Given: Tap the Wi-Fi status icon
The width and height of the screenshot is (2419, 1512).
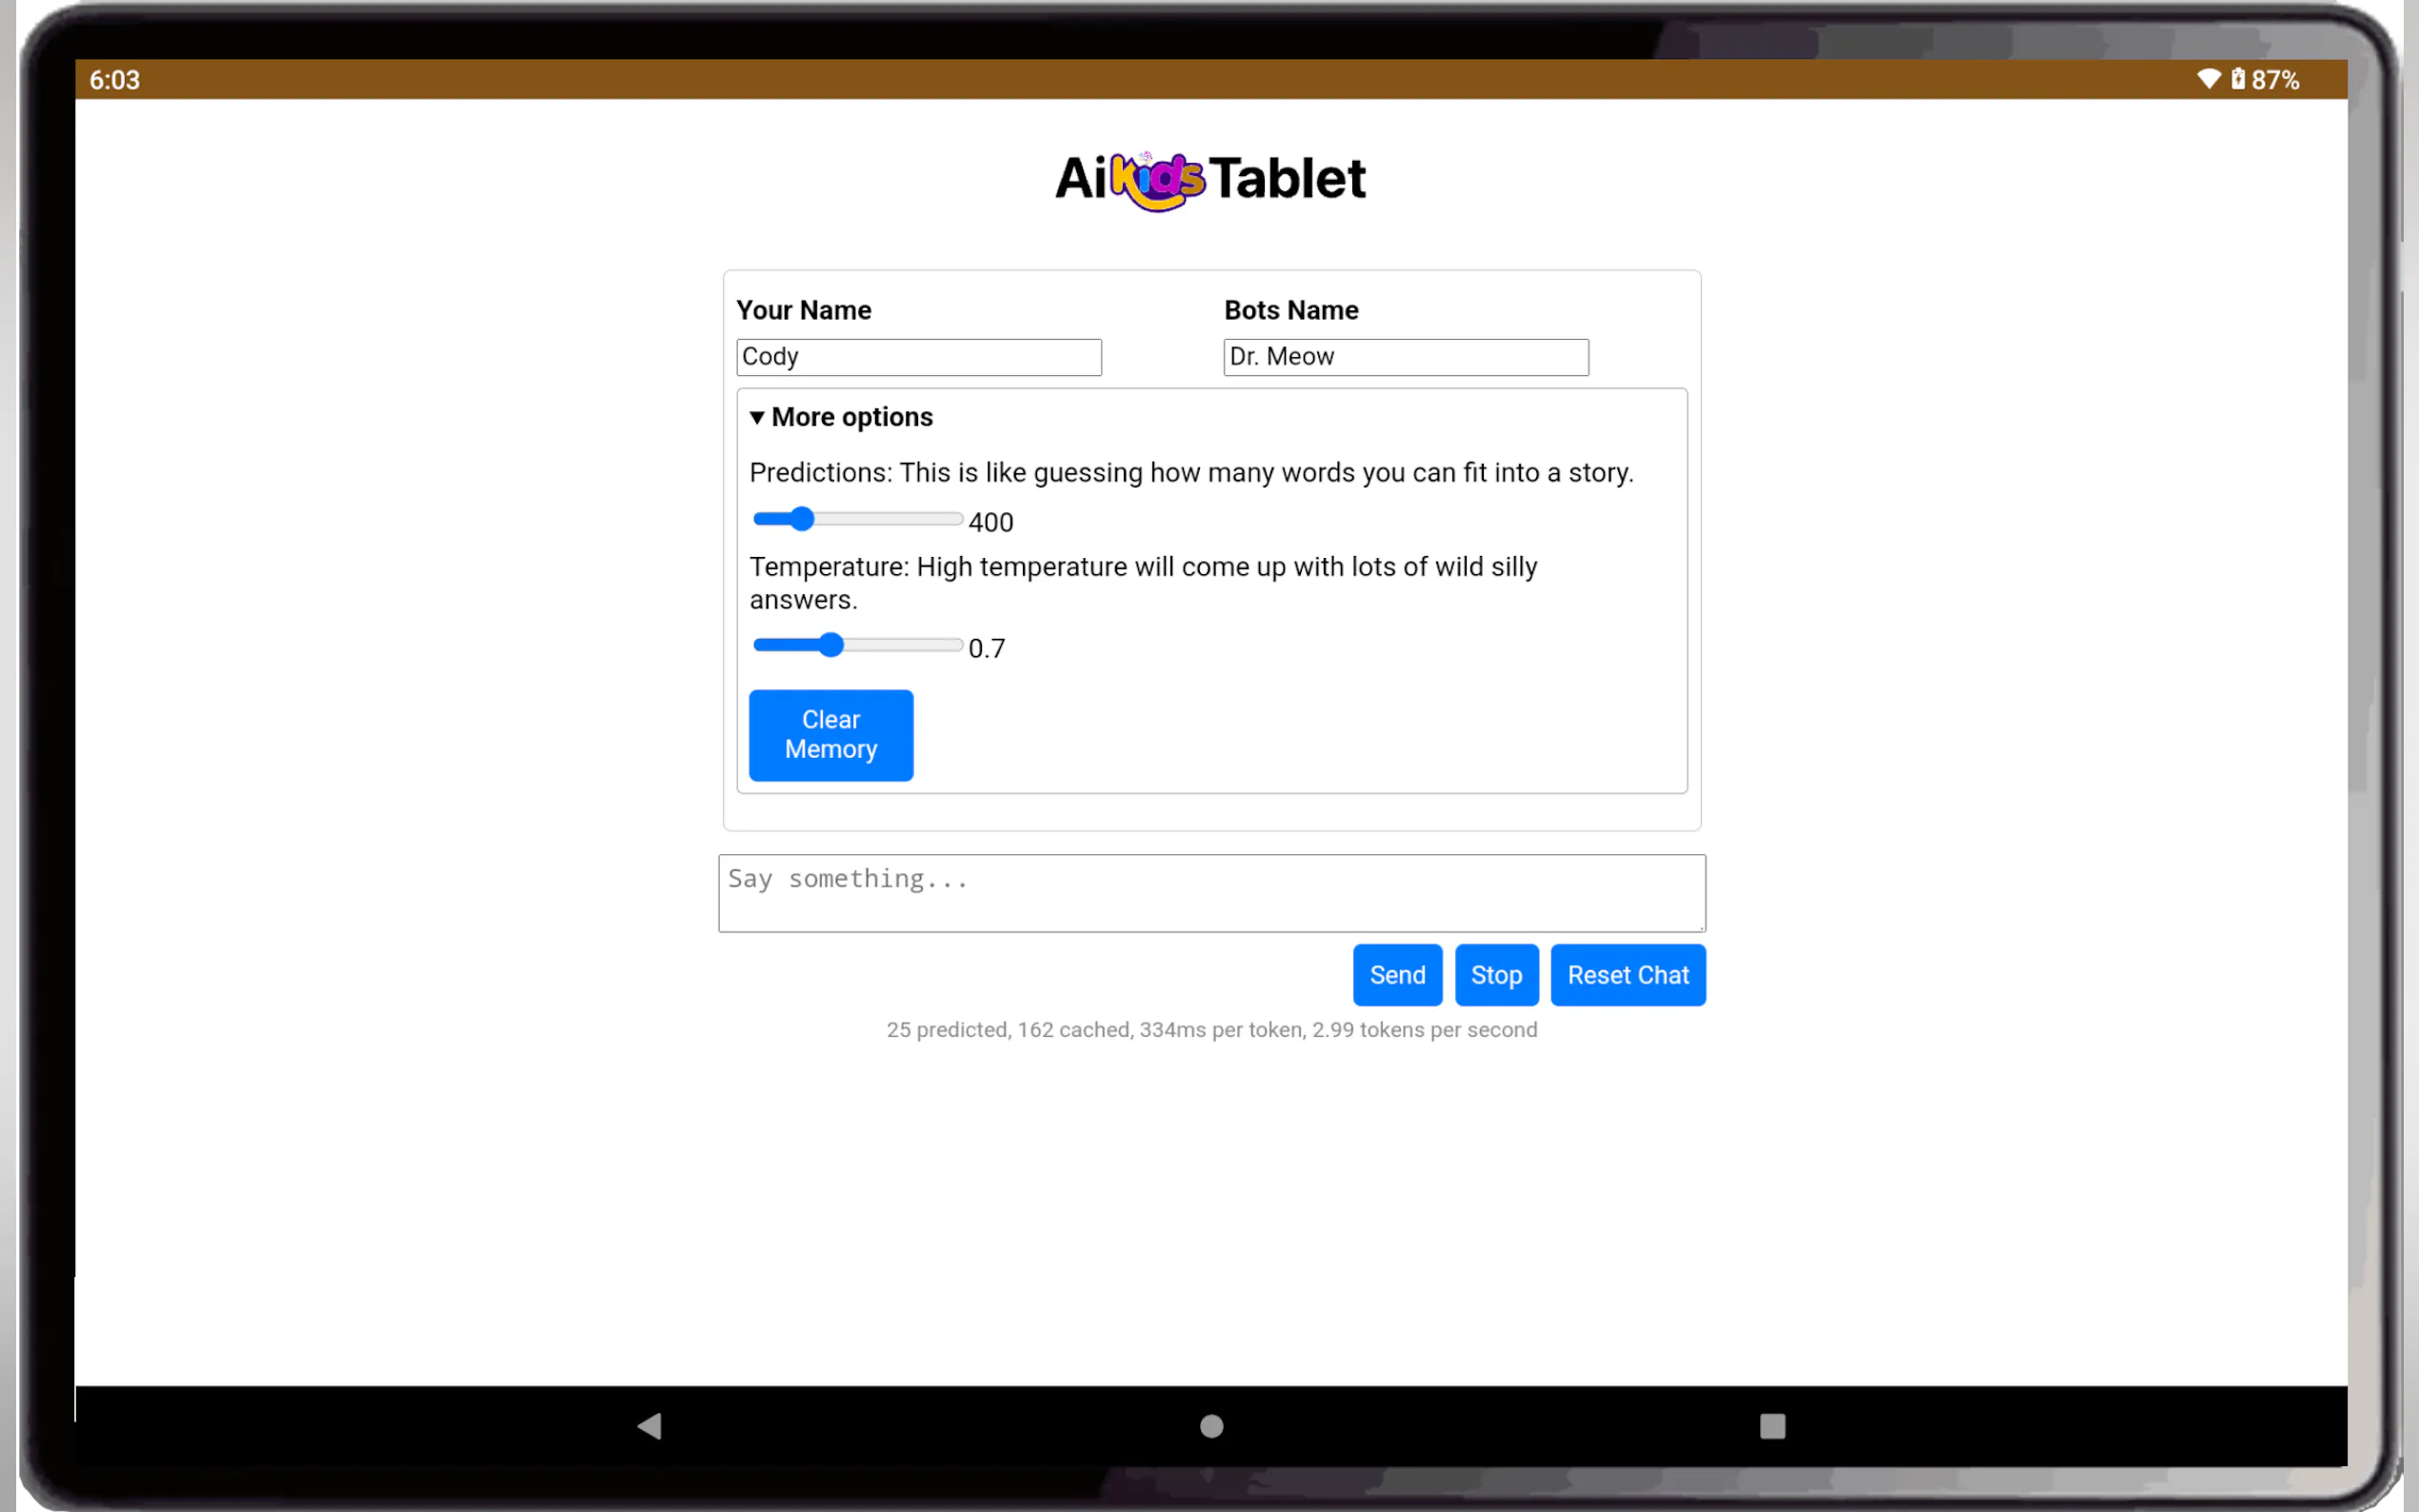Looking at the screenshot, I should pyautogui.click(x=2208, y=79).
